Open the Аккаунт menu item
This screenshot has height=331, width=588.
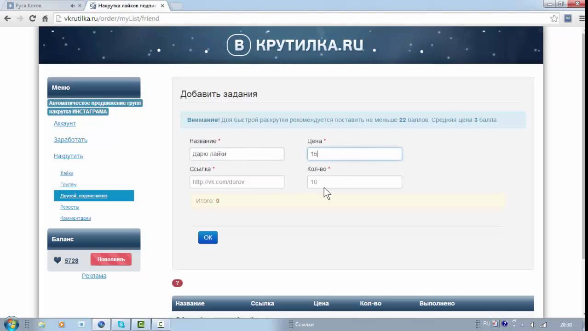coord(65,123)
